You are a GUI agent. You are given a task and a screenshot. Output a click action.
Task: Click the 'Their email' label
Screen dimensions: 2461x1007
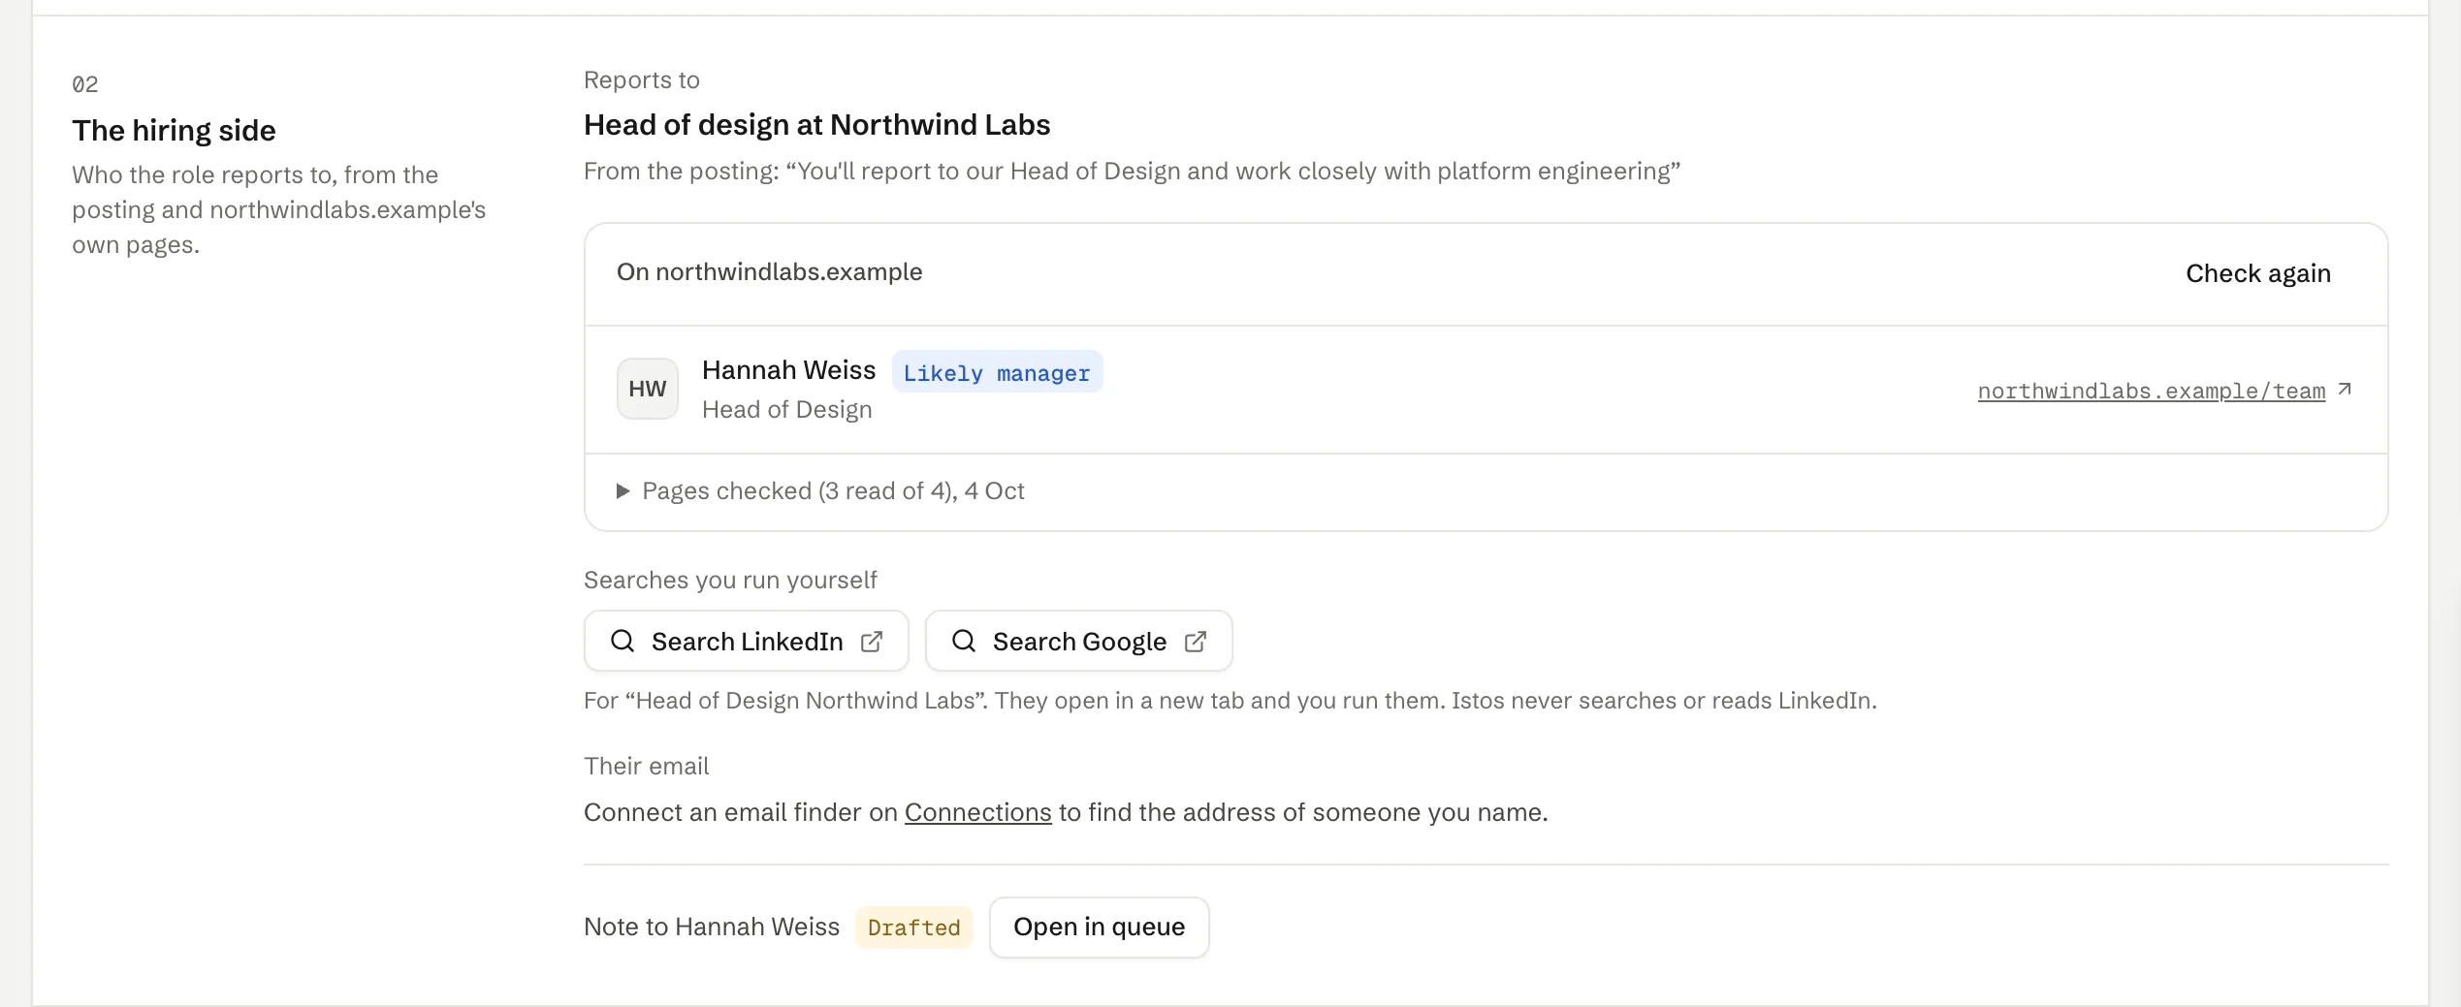point(646,767)
